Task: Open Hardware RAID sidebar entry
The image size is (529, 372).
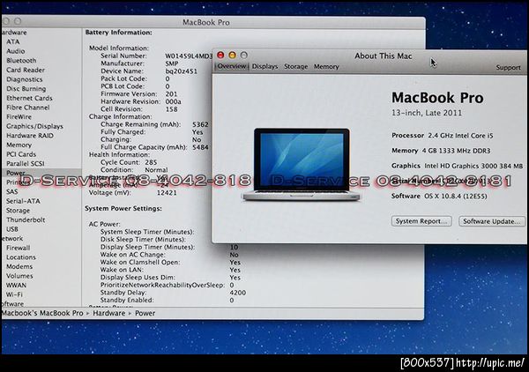Action: pyautogui.click(x=30, y=136)
